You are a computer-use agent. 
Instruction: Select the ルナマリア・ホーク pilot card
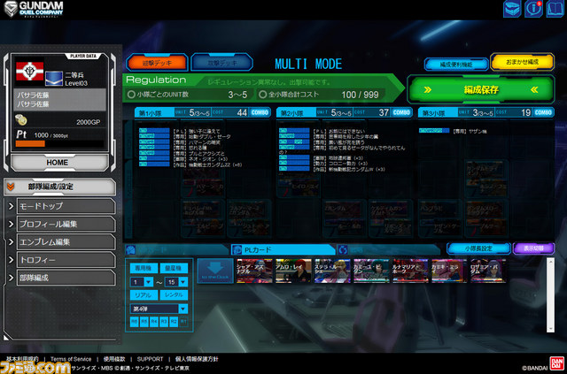[410, 271]
